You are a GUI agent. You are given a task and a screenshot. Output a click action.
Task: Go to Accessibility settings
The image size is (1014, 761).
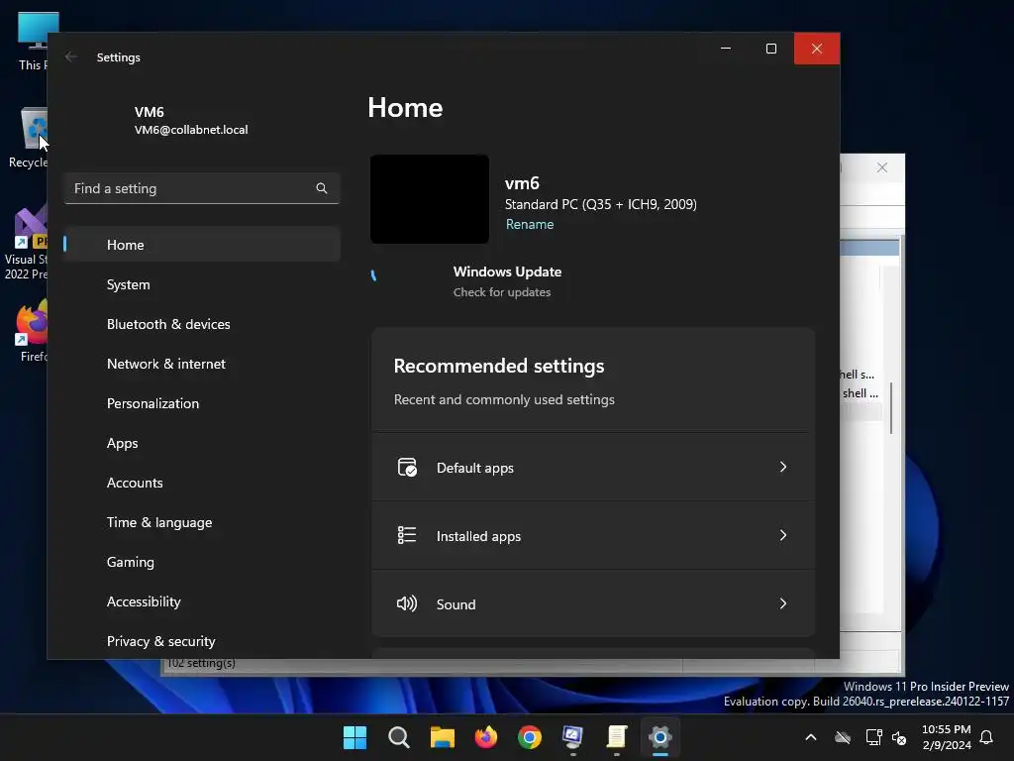(202, 601)
